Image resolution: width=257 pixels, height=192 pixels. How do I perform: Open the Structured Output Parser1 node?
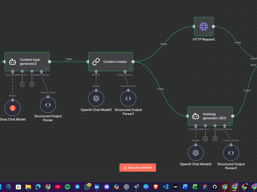(x=128, y=99)
